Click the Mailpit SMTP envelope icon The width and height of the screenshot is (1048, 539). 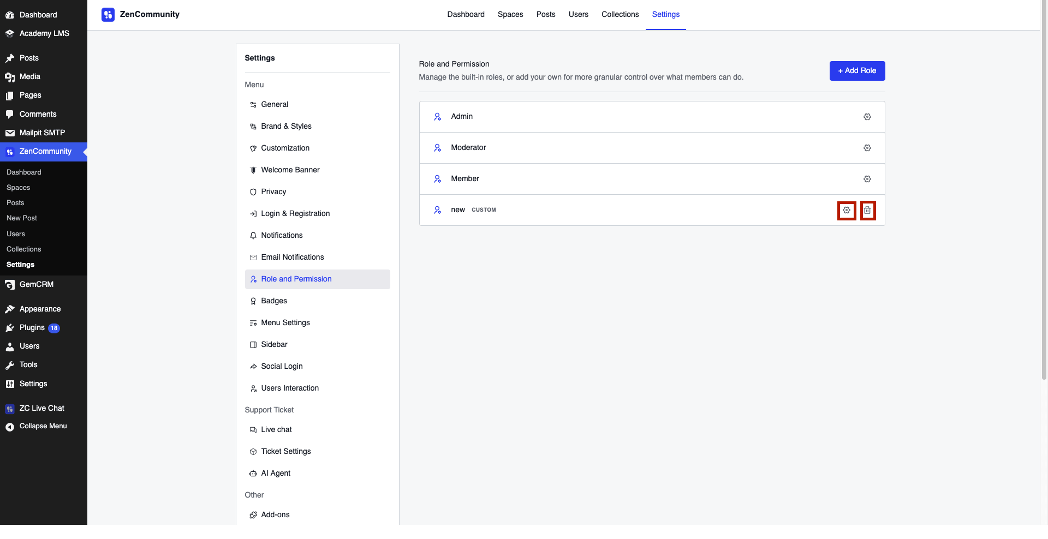point(10,133)
